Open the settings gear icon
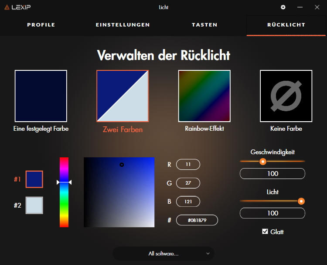 [283, 7]
